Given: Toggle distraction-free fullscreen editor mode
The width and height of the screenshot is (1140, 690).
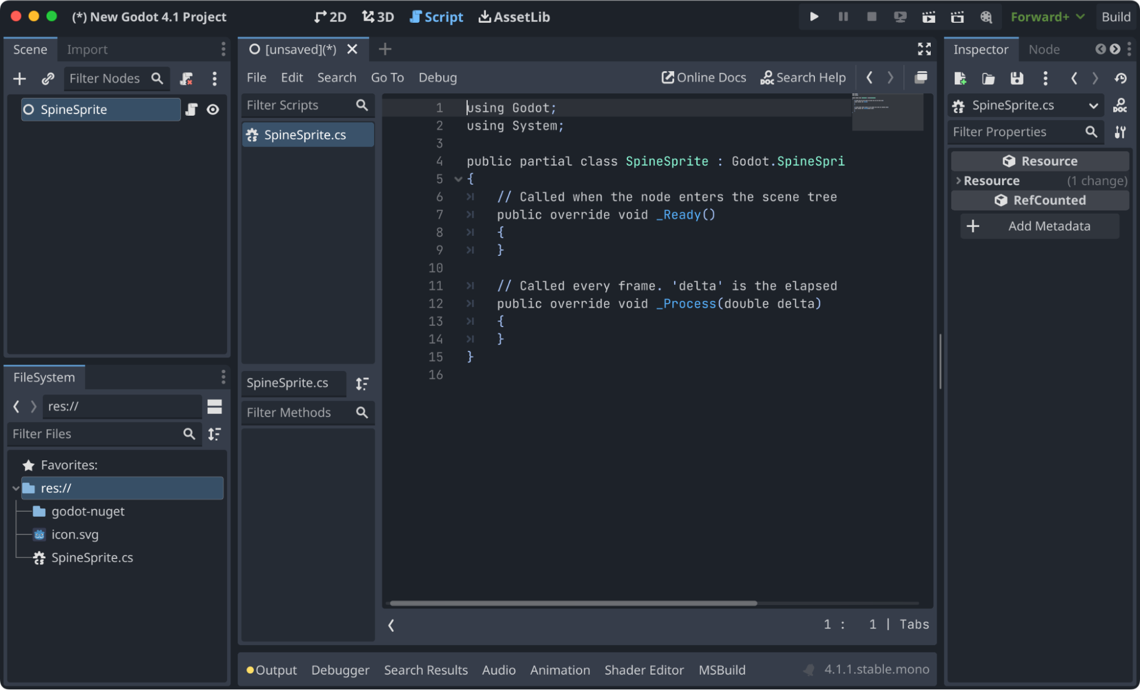Looking at the screenshot, I should (x=924, y=49).
